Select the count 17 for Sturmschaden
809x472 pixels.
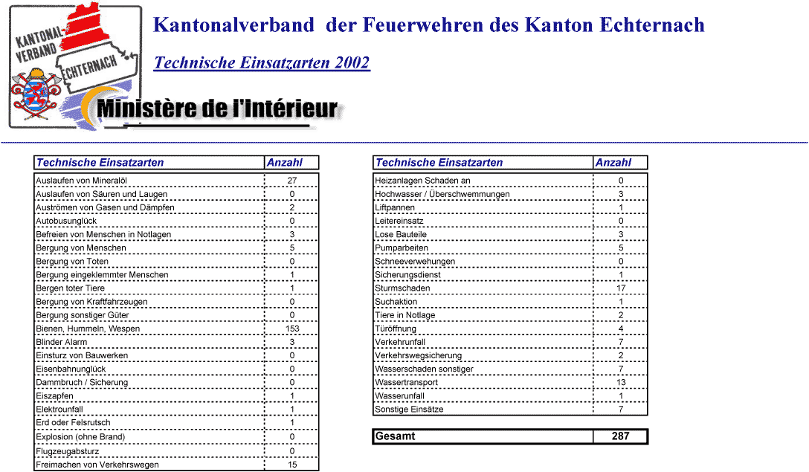[x=621, y=288]
